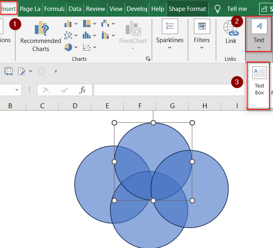Expand pie chart dropdown arrow
This screenshot has height=248, width=273.
(76, 47)
